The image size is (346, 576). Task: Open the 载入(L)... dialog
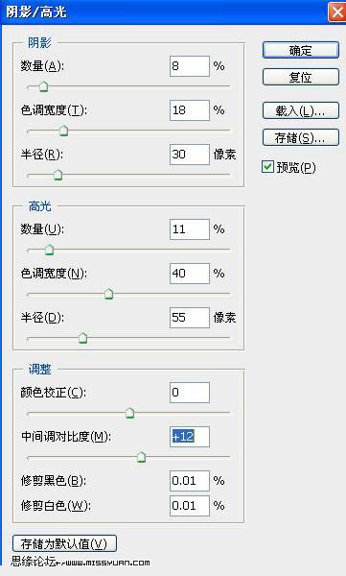coord(301,110)
